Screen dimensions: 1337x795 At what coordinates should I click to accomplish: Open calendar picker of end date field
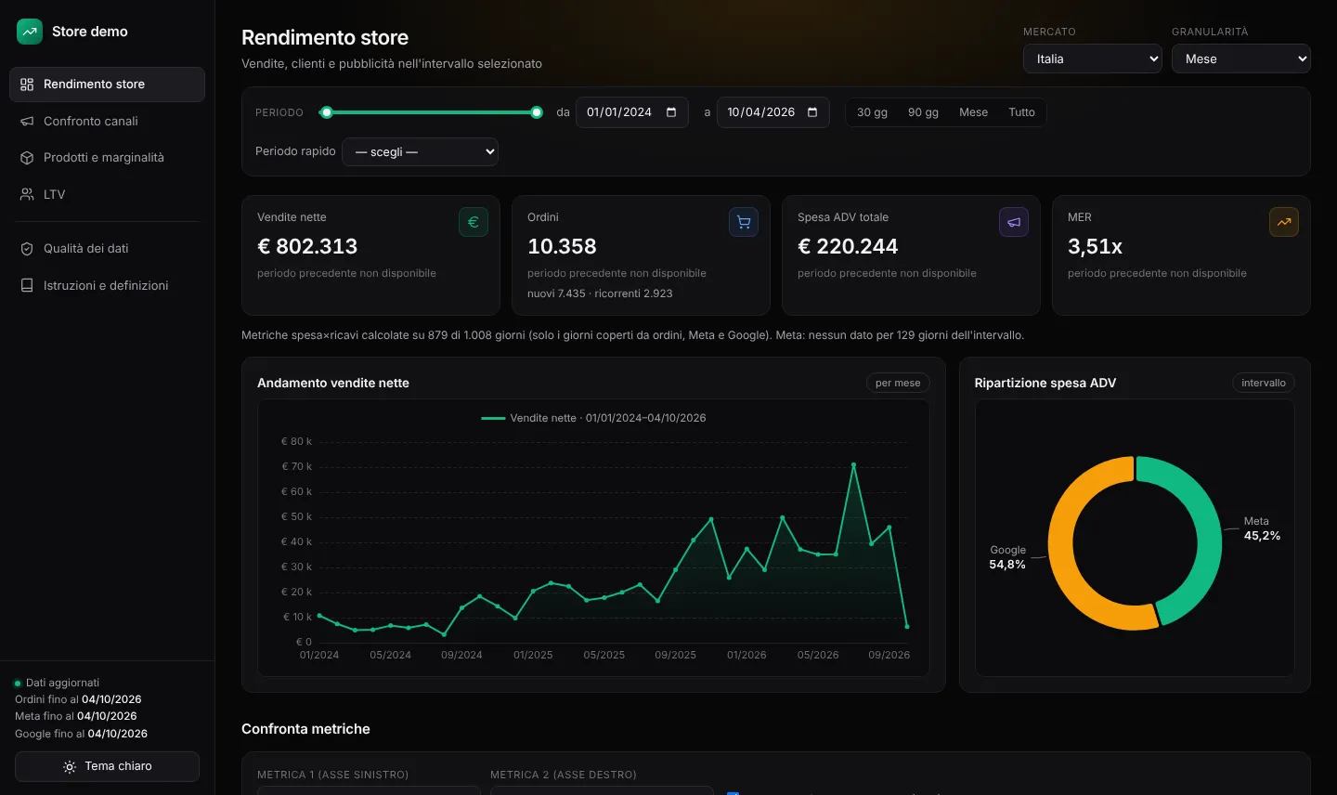pos(812,112)
